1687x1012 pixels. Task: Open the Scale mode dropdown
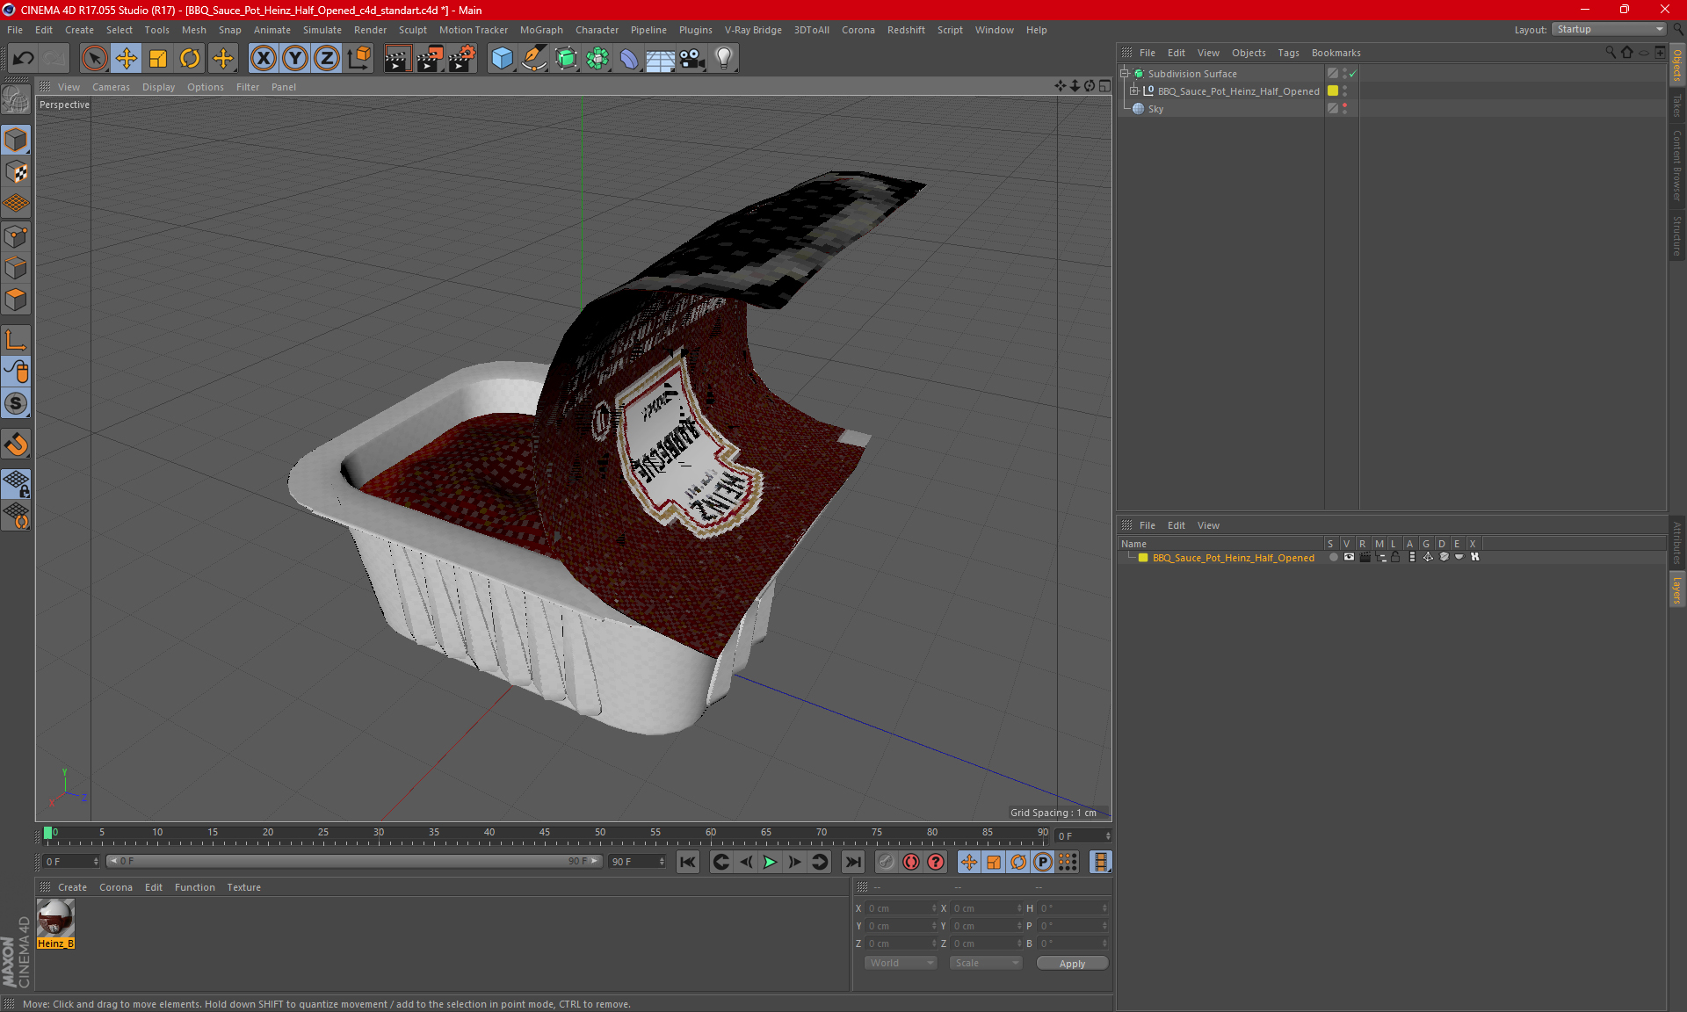(x=986, y=963)
